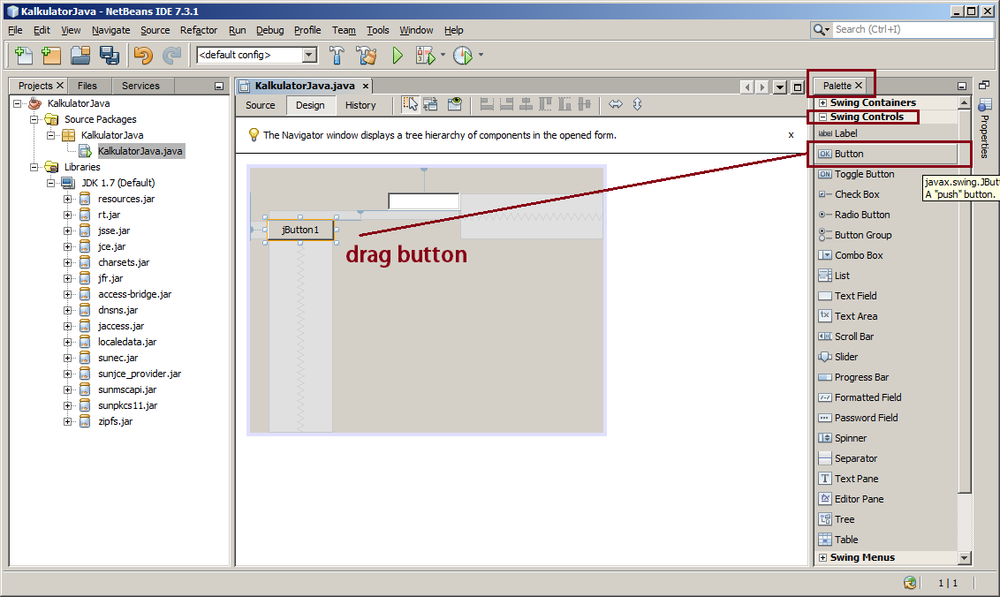Select jButton1 on the design canvas

(300, 230)
